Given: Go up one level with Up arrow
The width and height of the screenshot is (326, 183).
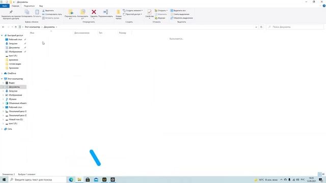Looking at the screenshot, I should point(16,27).
